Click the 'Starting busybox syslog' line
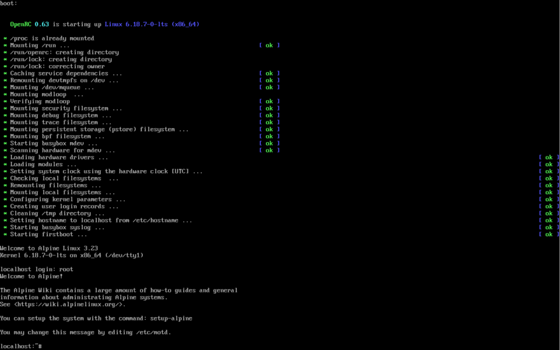 click(x=57, y=227)
